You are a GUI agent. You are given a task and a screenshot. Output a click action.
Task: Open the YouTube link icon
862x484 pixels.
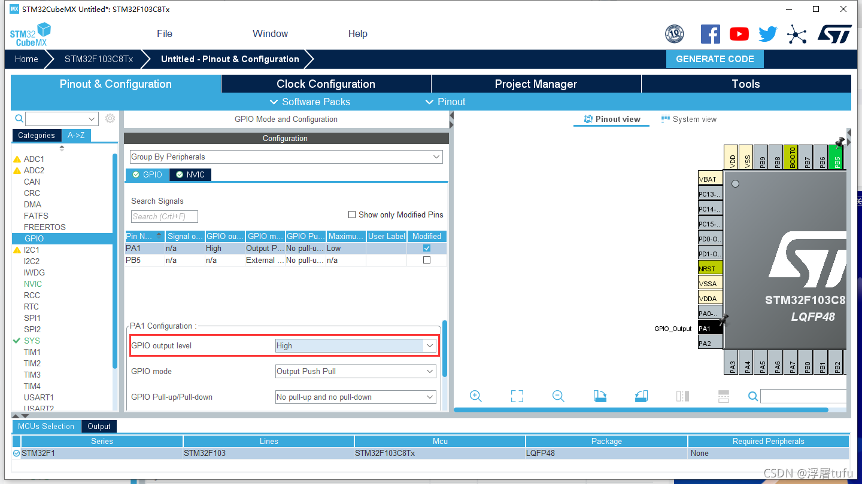pos(739,34)
